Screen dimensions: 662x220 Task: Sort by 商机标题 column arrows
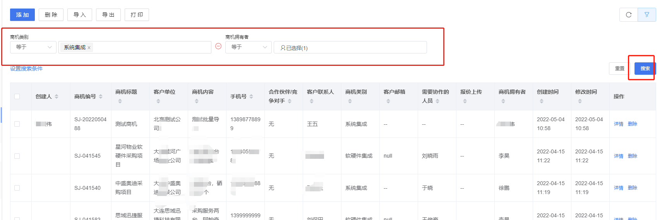(x=120, y=101)
